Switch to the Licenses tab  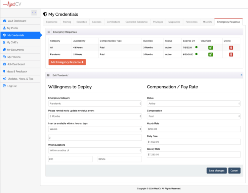(97, 22)
